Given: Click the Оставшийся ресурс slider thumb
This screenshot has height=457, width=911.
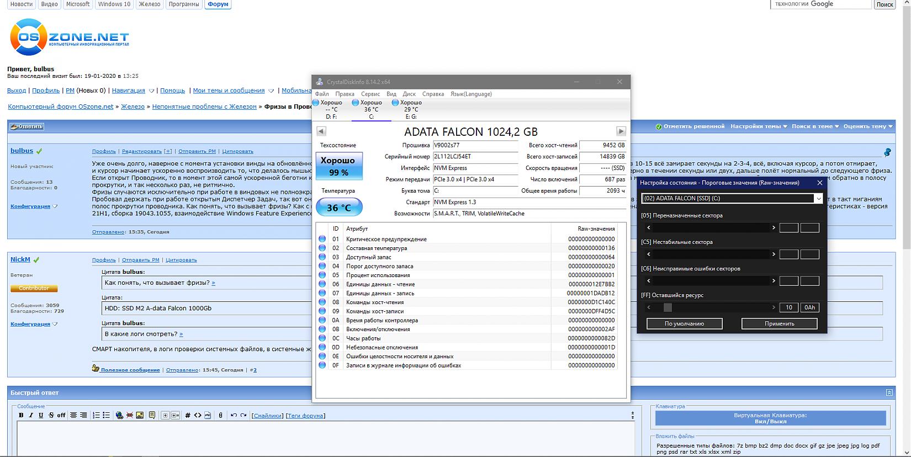Looking at the screenshot, I should (x=668, y=307).
